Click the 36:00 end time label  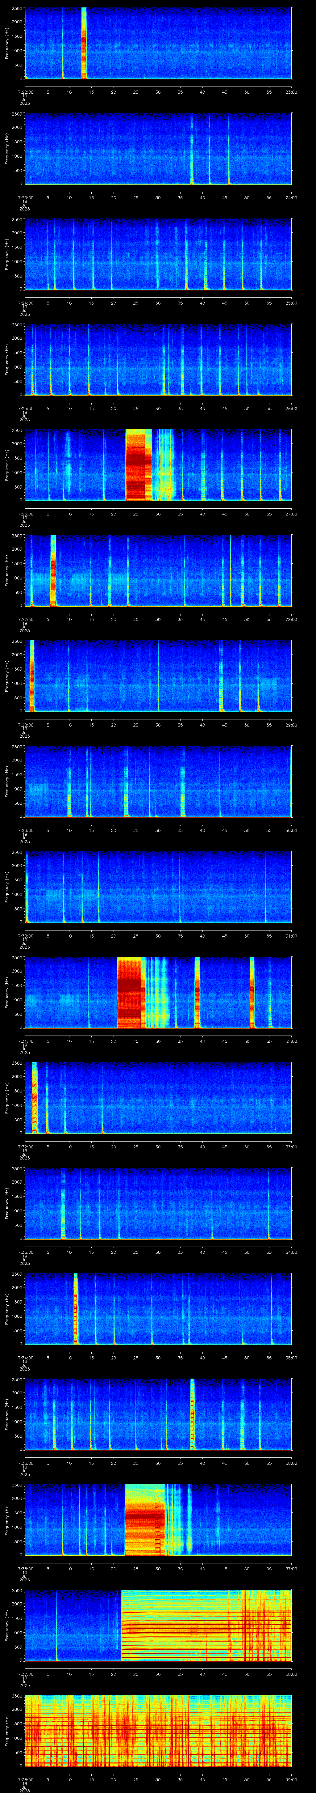click(292, 1463)
